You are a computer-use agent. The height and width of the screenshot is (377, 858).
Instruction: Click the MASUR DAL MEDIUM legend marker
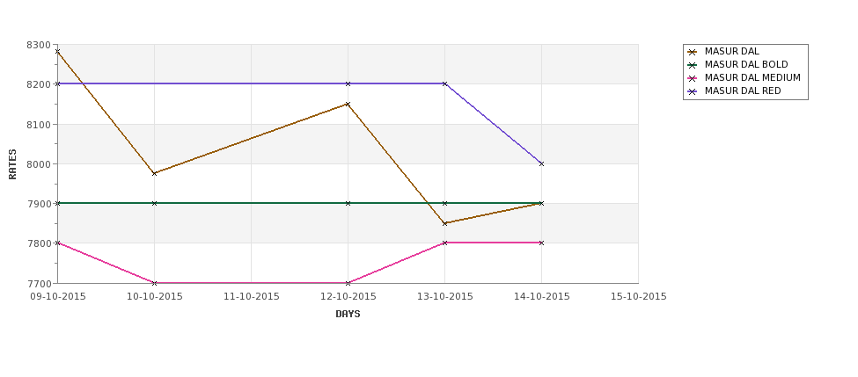(693, 78)
